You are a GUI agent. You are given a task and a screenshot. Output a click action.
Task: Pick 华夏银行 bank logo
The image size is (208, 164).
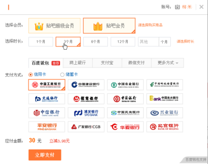(x=125, y=127)
